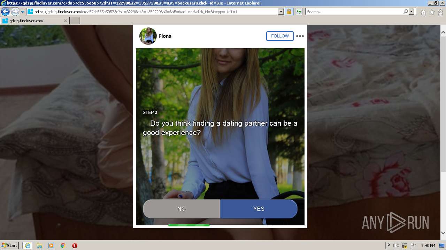Viewport: 446px width, 250px height.
Task: Answer YES to the dating question
Action: [x=259, y=209]
